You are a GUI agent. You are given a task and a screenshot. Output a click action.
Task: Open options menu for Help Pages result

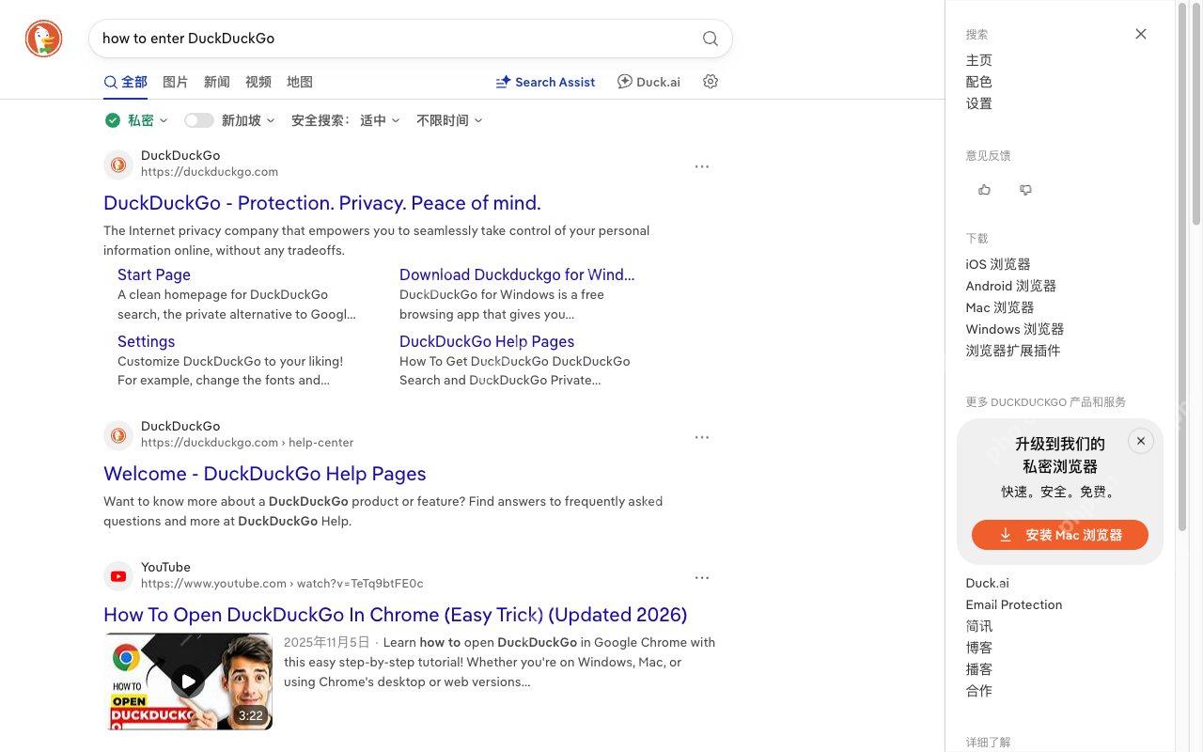[702, 437]
